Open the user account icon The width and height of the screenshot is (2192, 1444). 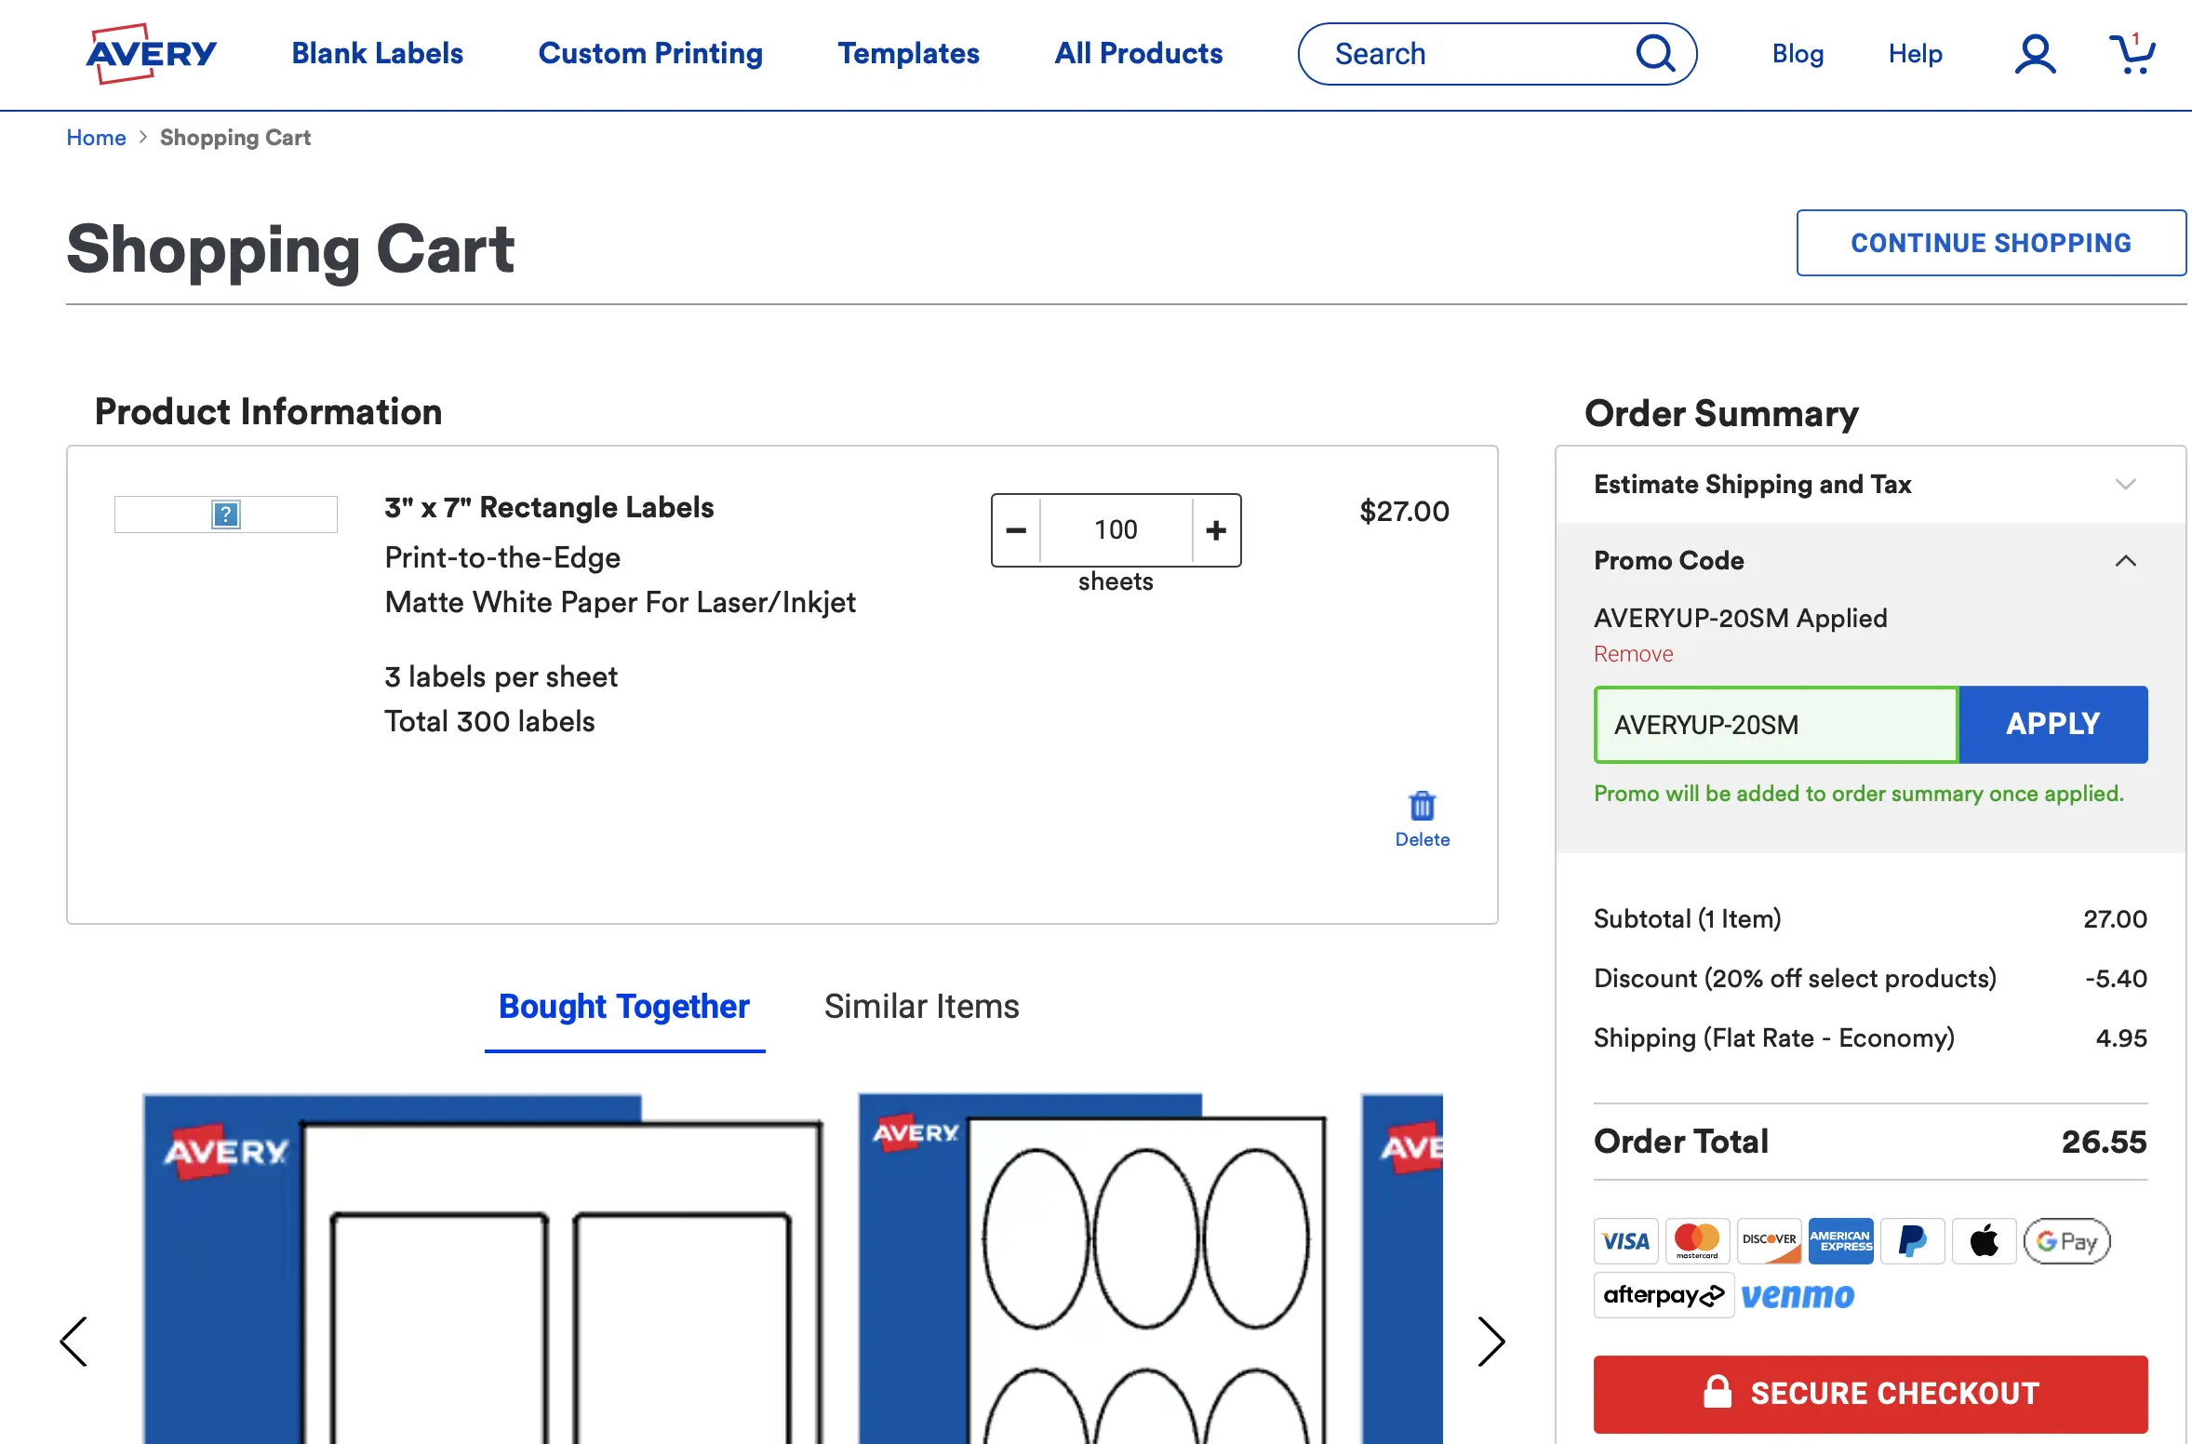[2035, 54]
